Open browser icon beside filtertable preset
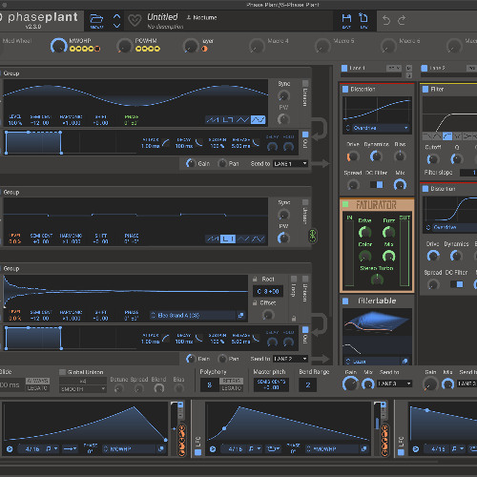 point(404,362)
